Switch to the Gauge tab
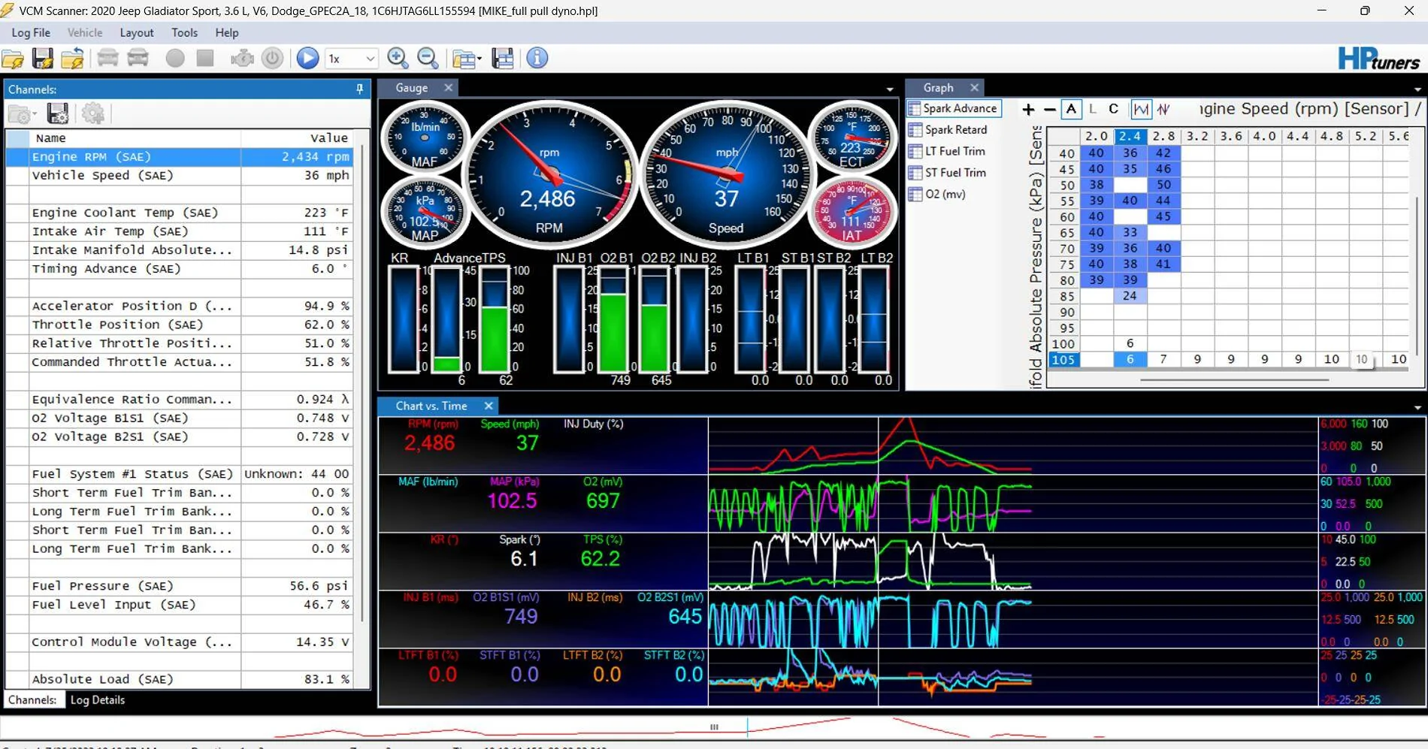Image resolution: width=1428 pixels, height=749 pixels. click(411, 88)
